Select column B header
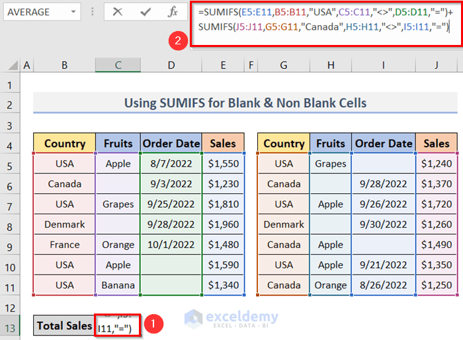This screenshot has height=340, width=463. click(x=64, y=65)
